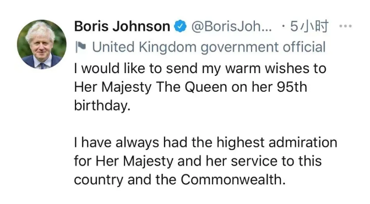Click the line starting 'I would like to send'
The image size is (370, 204).
[x=200, y=69]
